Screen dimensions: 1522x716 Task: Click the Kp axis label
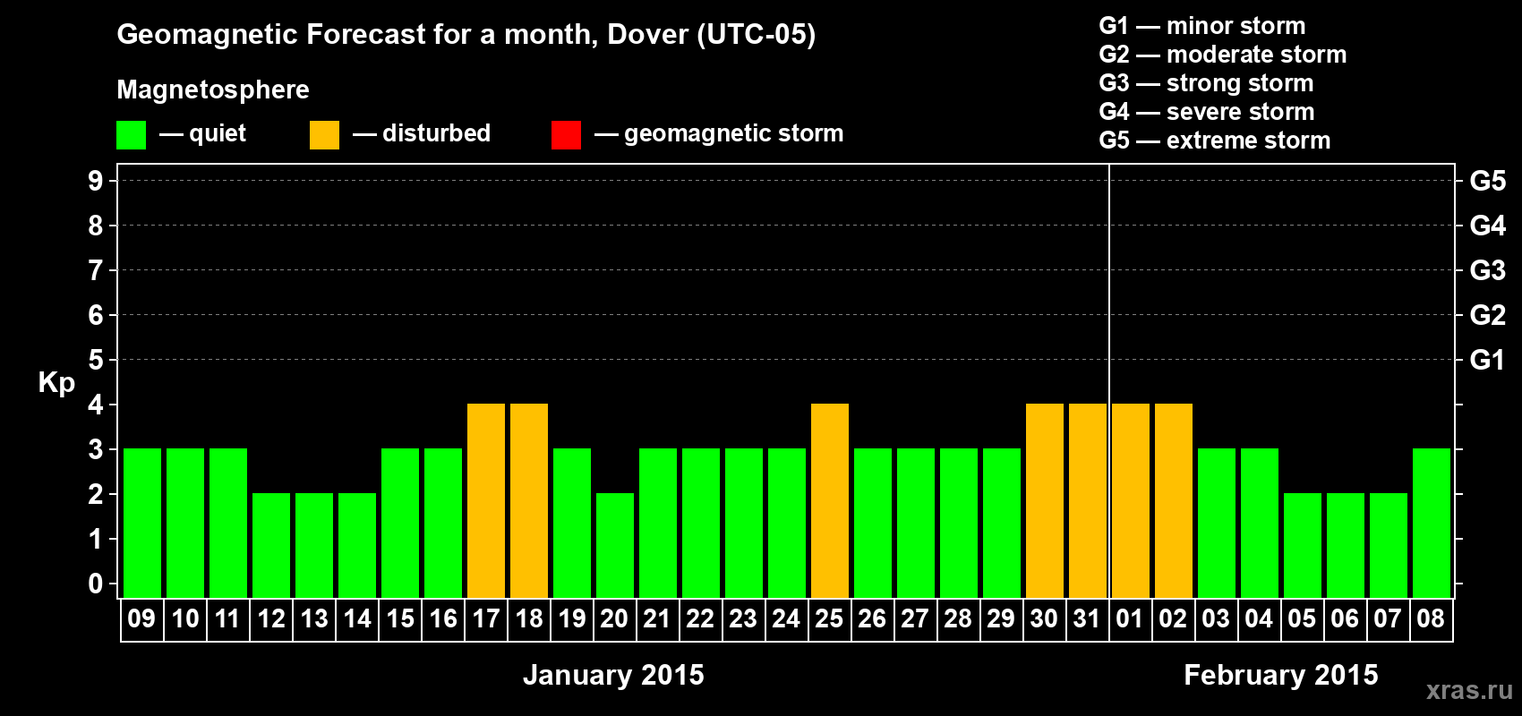click(x=56, y=383)
